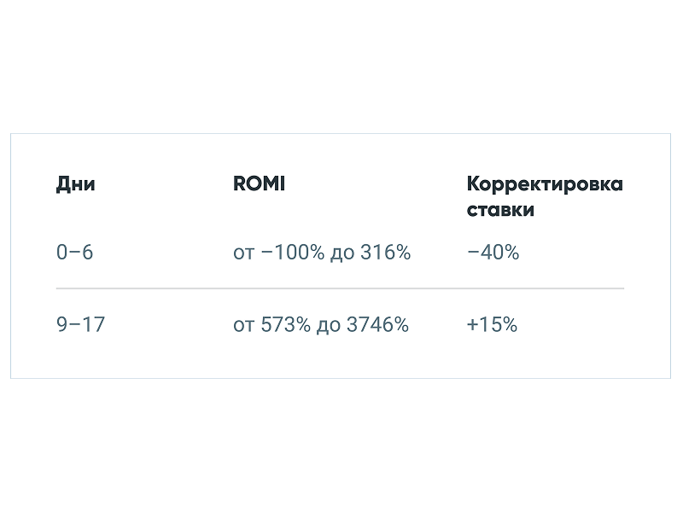The image size is (683, 512).
Task: Select the "9–17" days cell
Action: click(80, 325)
